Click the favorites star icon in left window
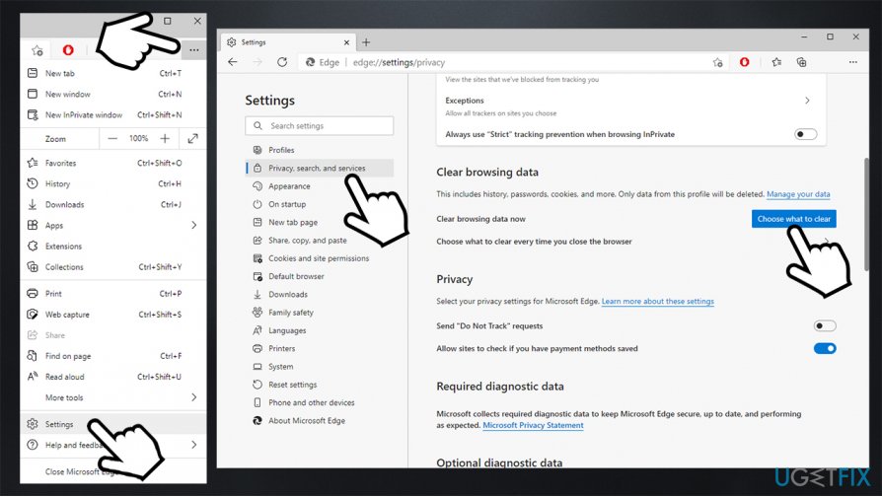The width and height of the screenshot is (882, 497). [37, 50]
